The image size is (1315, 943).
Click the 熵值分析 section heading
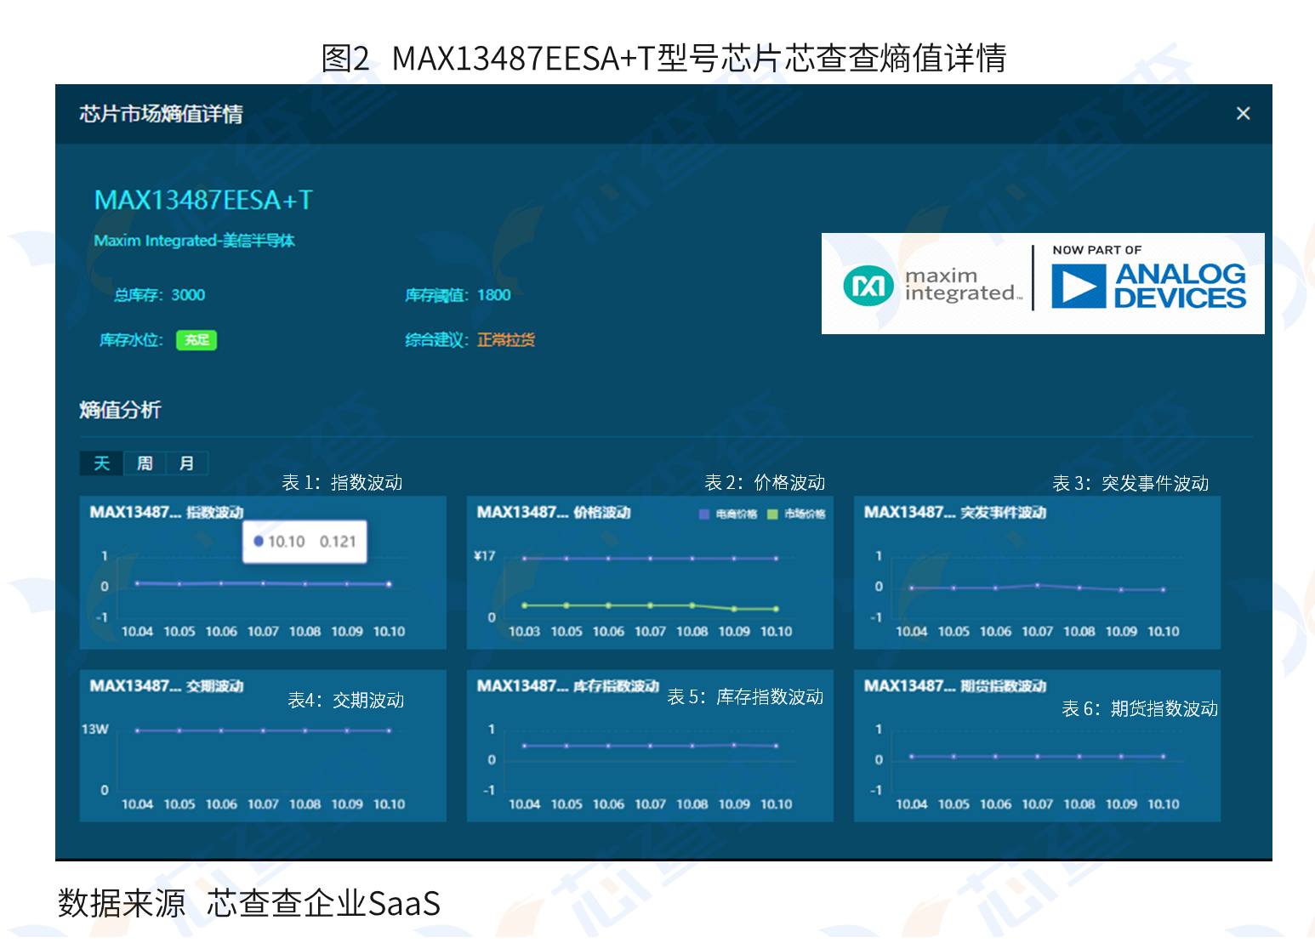(x=120, y=410)
